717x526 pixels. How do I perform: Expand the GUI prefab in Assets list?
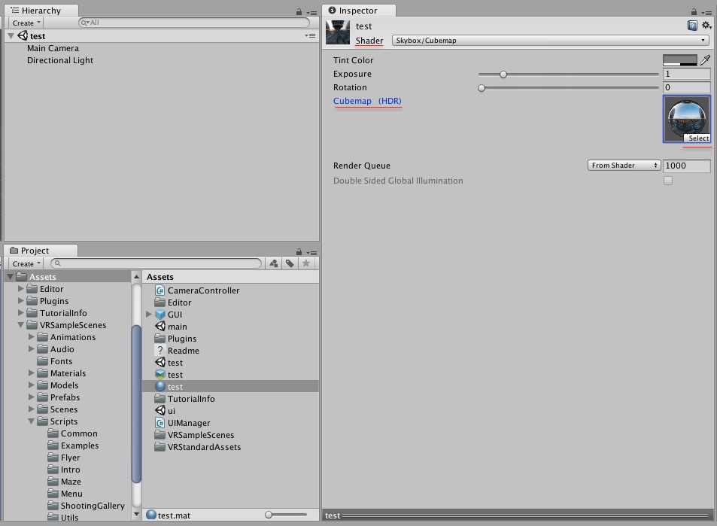149,315
